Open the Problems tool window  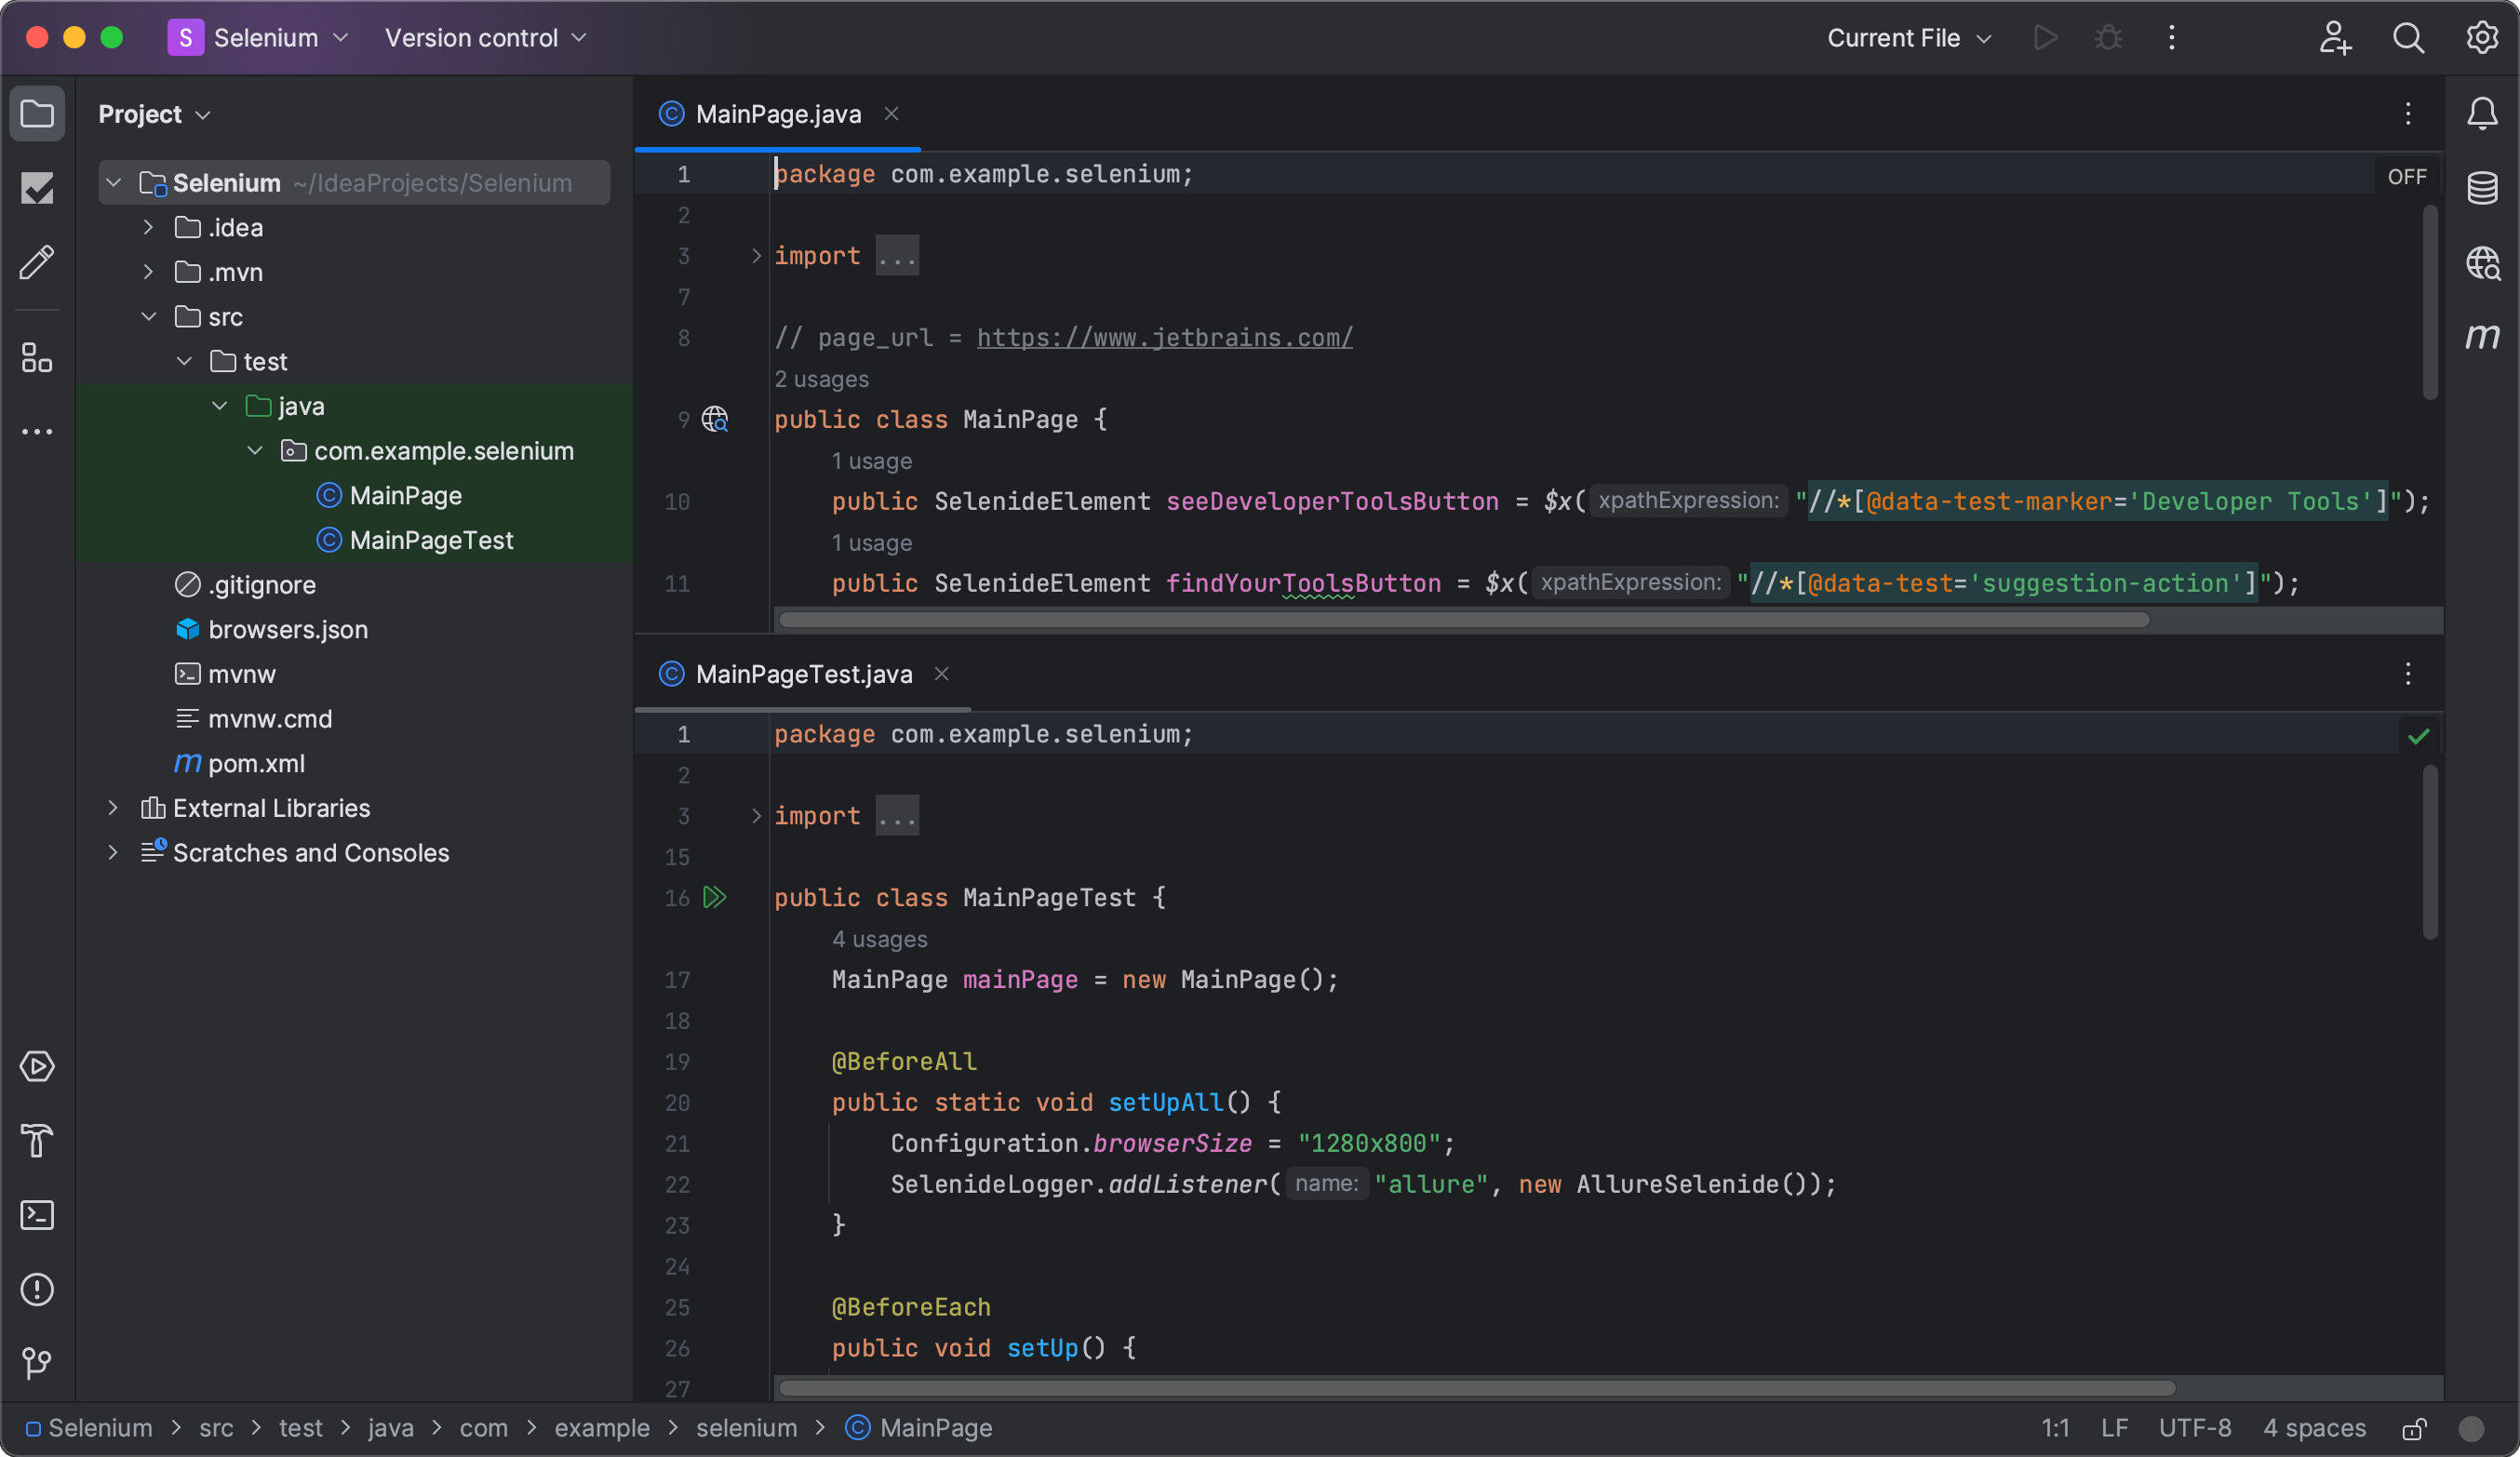[x=37, y=1289]
